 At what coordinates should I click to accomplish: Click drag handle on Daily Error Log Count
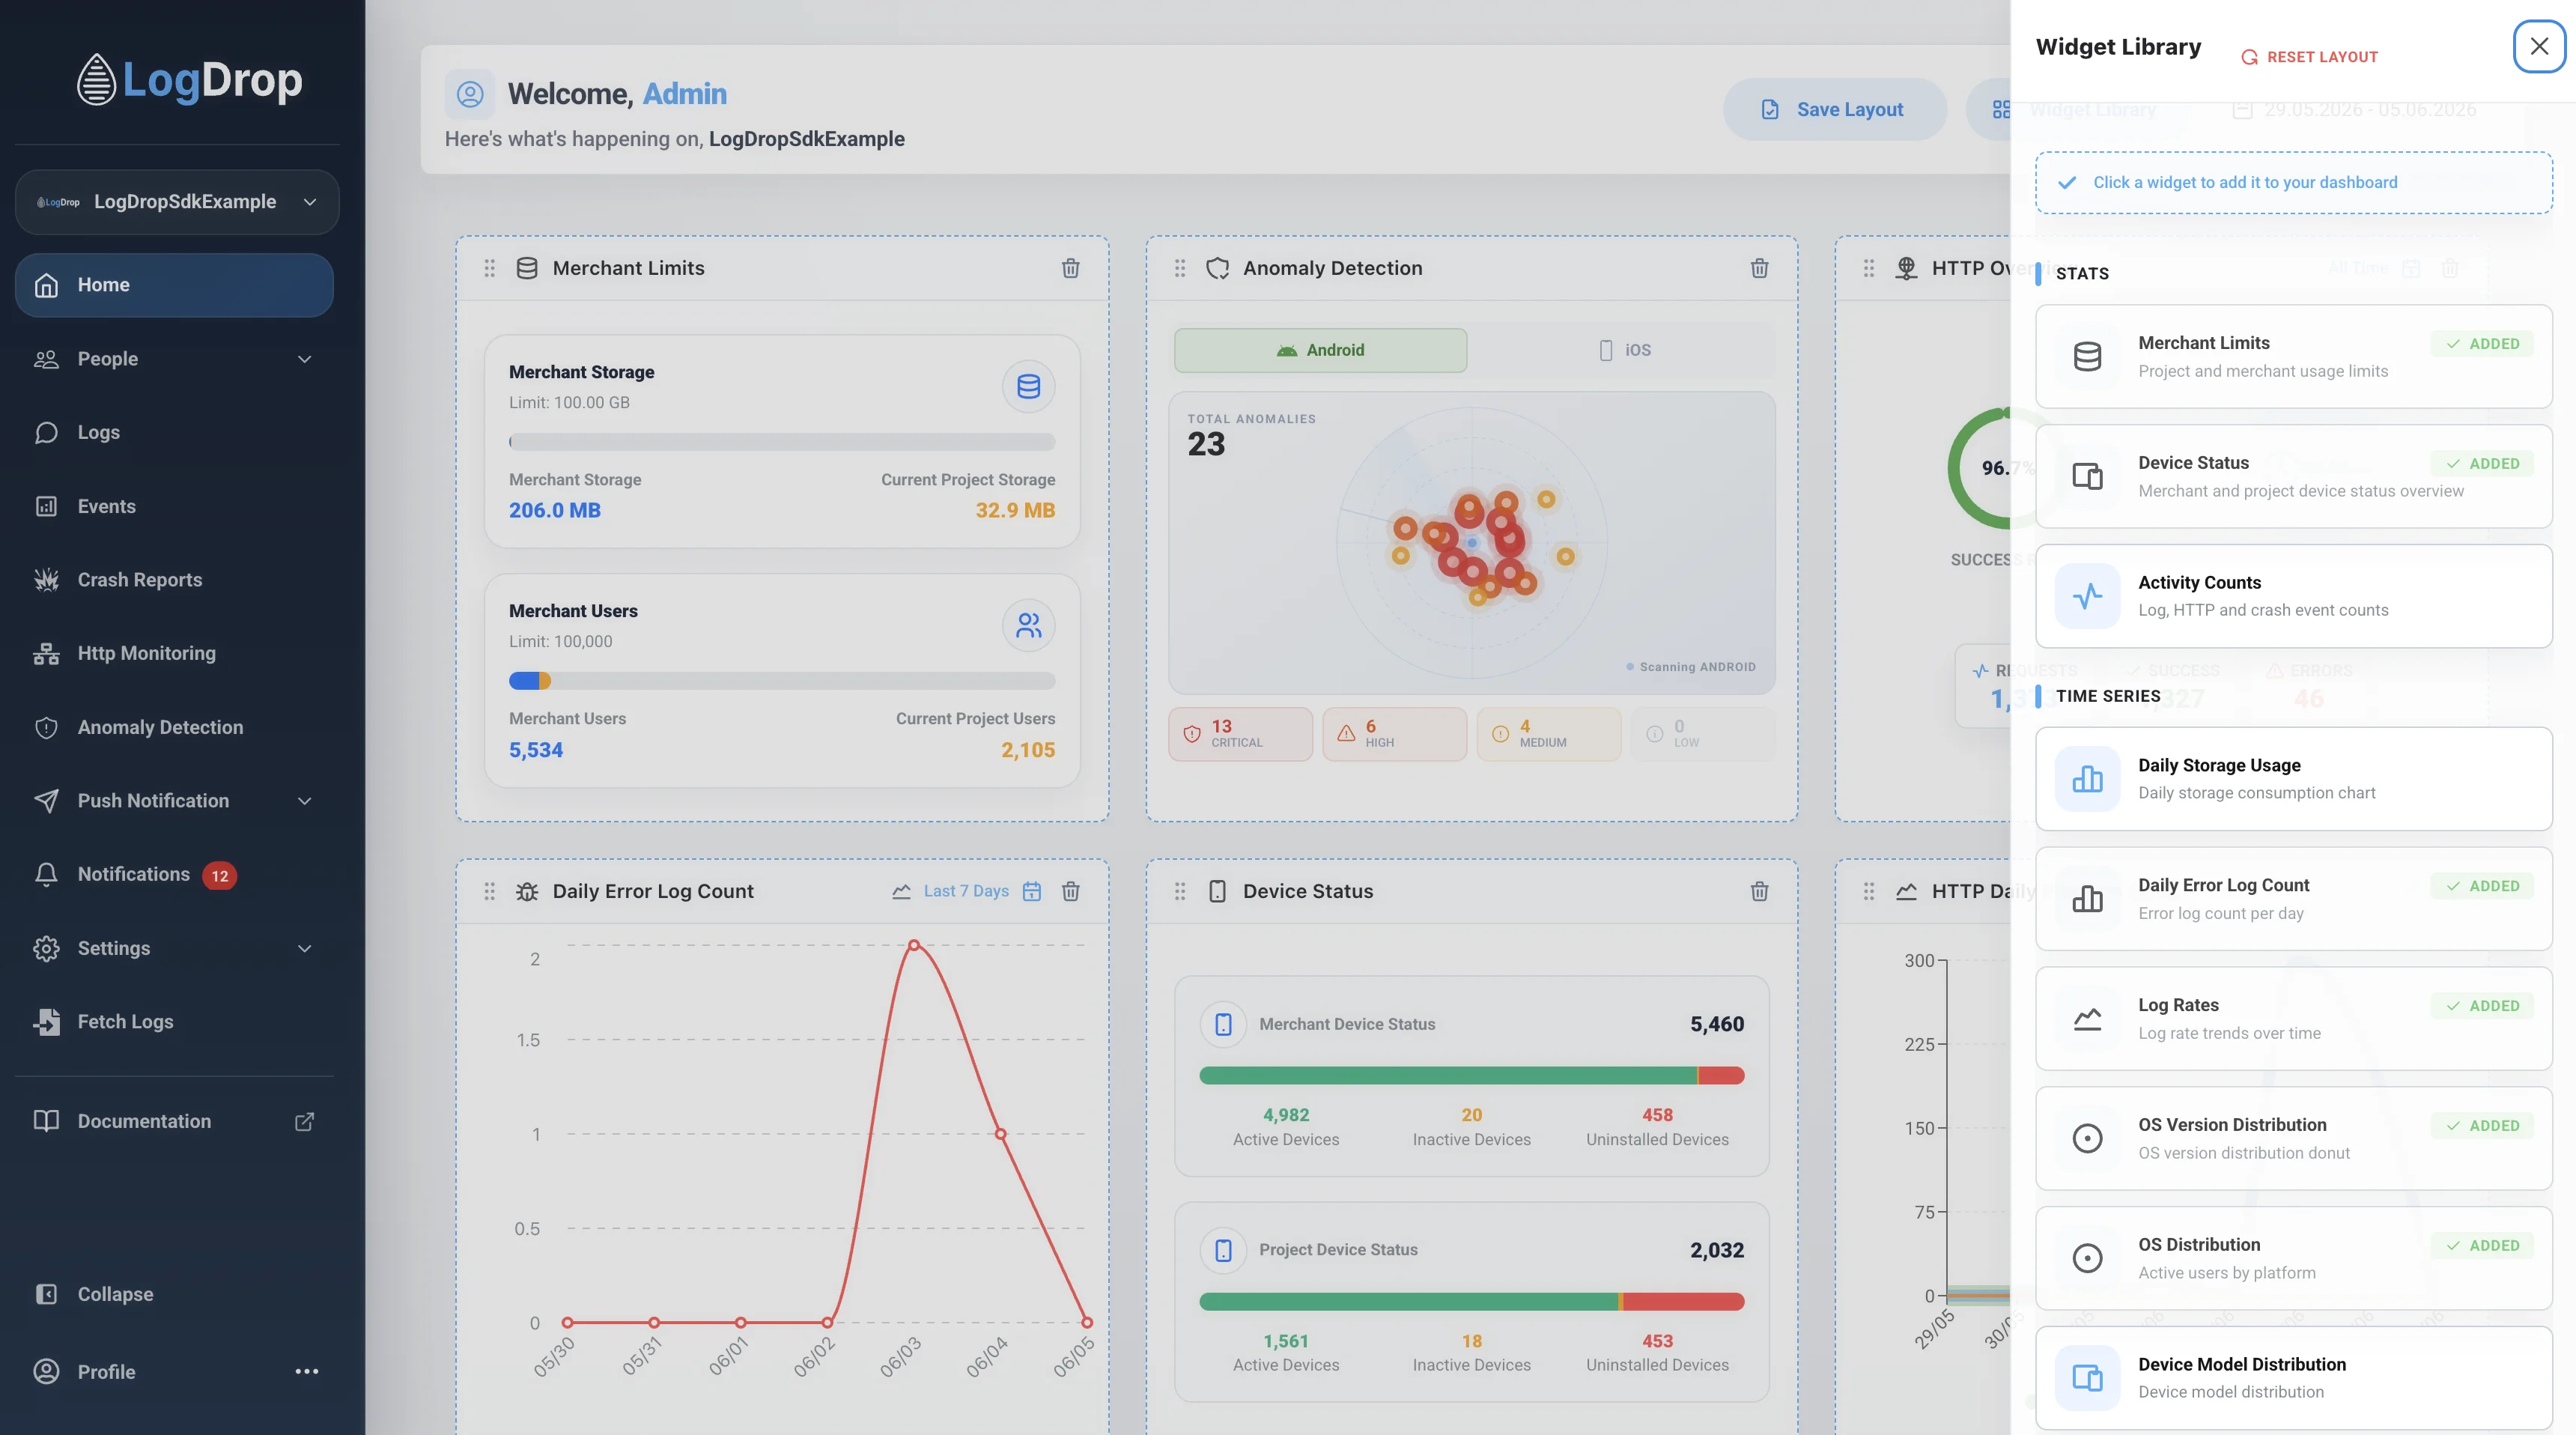(489, 891)
